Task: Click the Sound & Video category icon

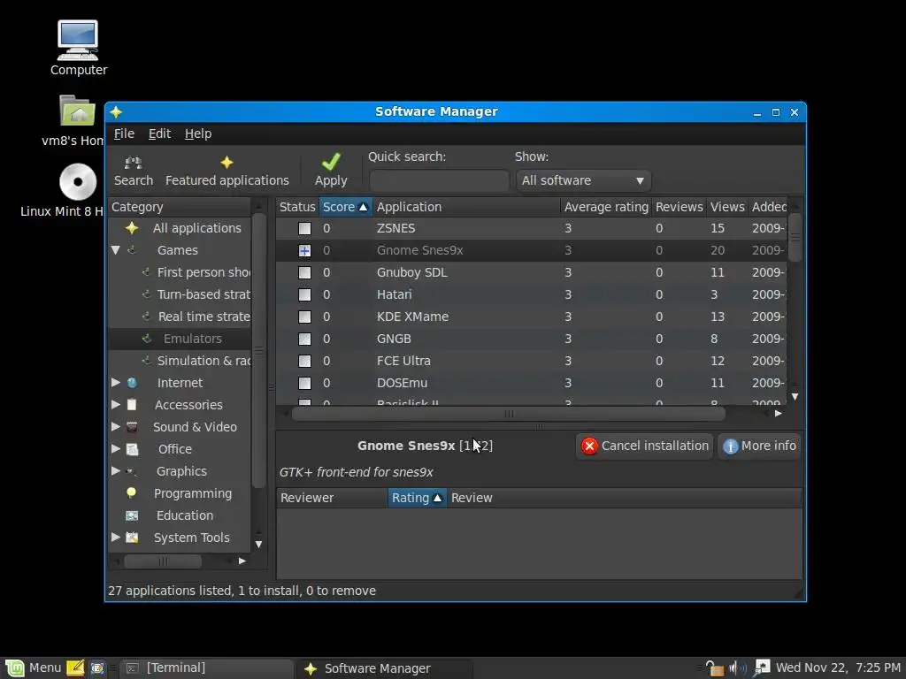Action: click(132, 427)
